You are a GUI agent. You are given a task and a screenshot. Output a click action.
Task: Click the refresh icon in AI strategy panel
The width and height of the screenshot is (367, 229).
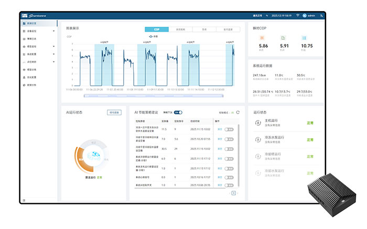238,113
